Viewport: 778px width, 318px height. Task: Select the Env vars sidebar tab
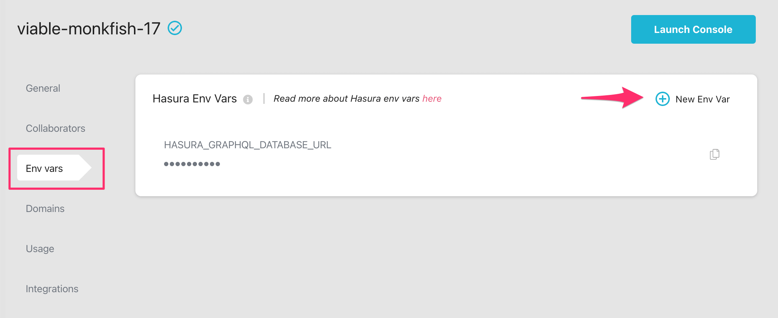tap(44, 168)
